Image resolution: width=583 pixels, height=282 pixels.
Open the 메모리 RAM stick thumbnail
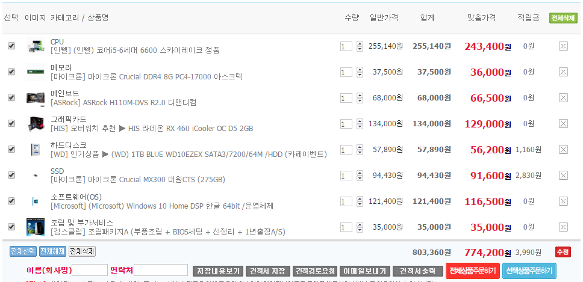[x=36, y=72]
